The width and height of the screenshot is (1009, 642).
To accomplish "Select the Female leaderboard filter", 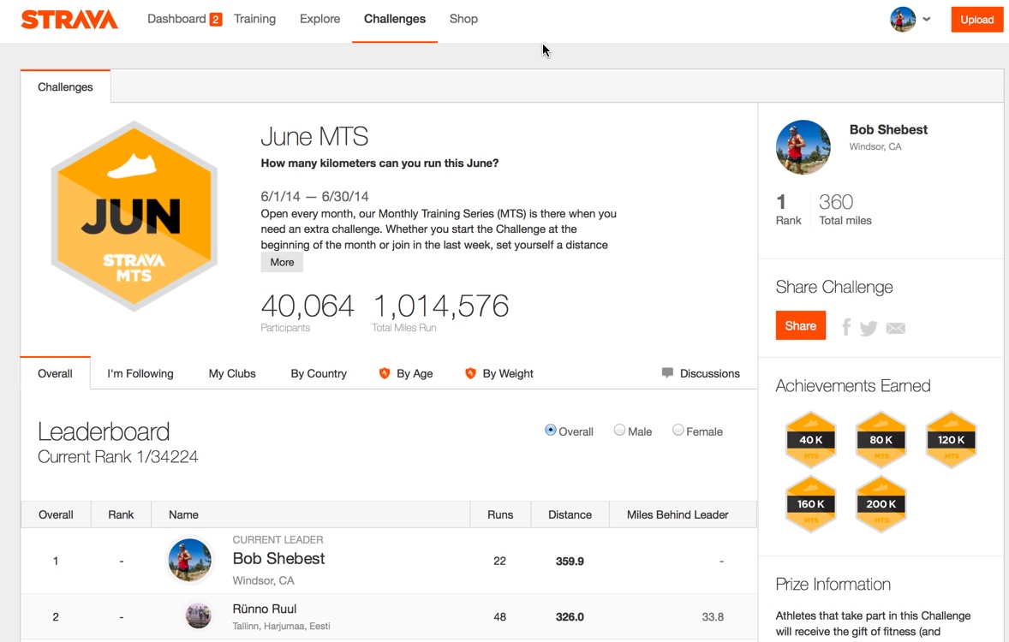I will point(678,431).
